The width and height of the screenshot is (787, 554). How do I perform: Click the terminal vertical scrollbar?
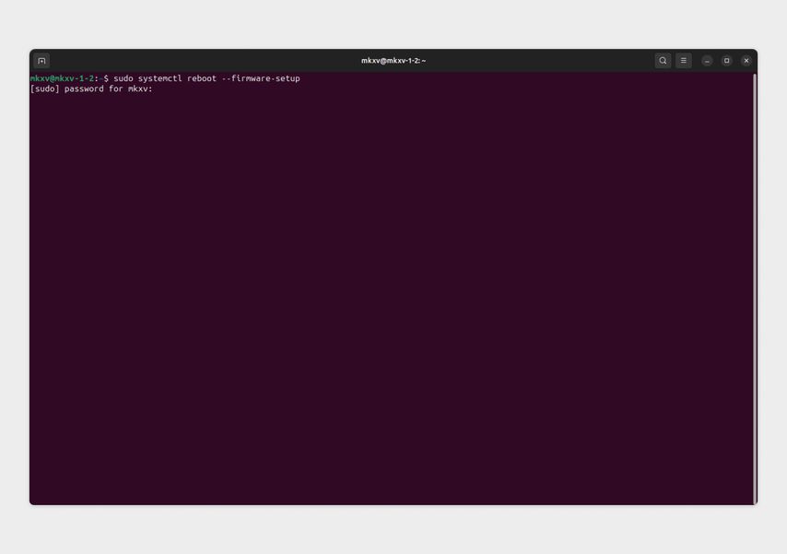click(755, 289)
